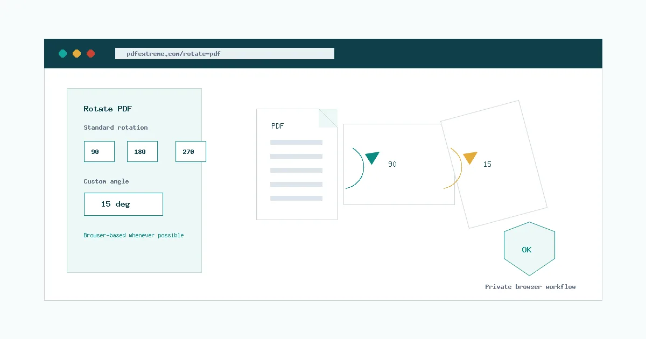Screen dimensions: 646x339
Task: Click the yellow window dot
Action: [x=76, y=53]
